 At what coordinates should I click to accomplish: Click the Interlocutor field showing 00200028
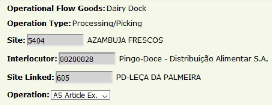tap(87, 59)
